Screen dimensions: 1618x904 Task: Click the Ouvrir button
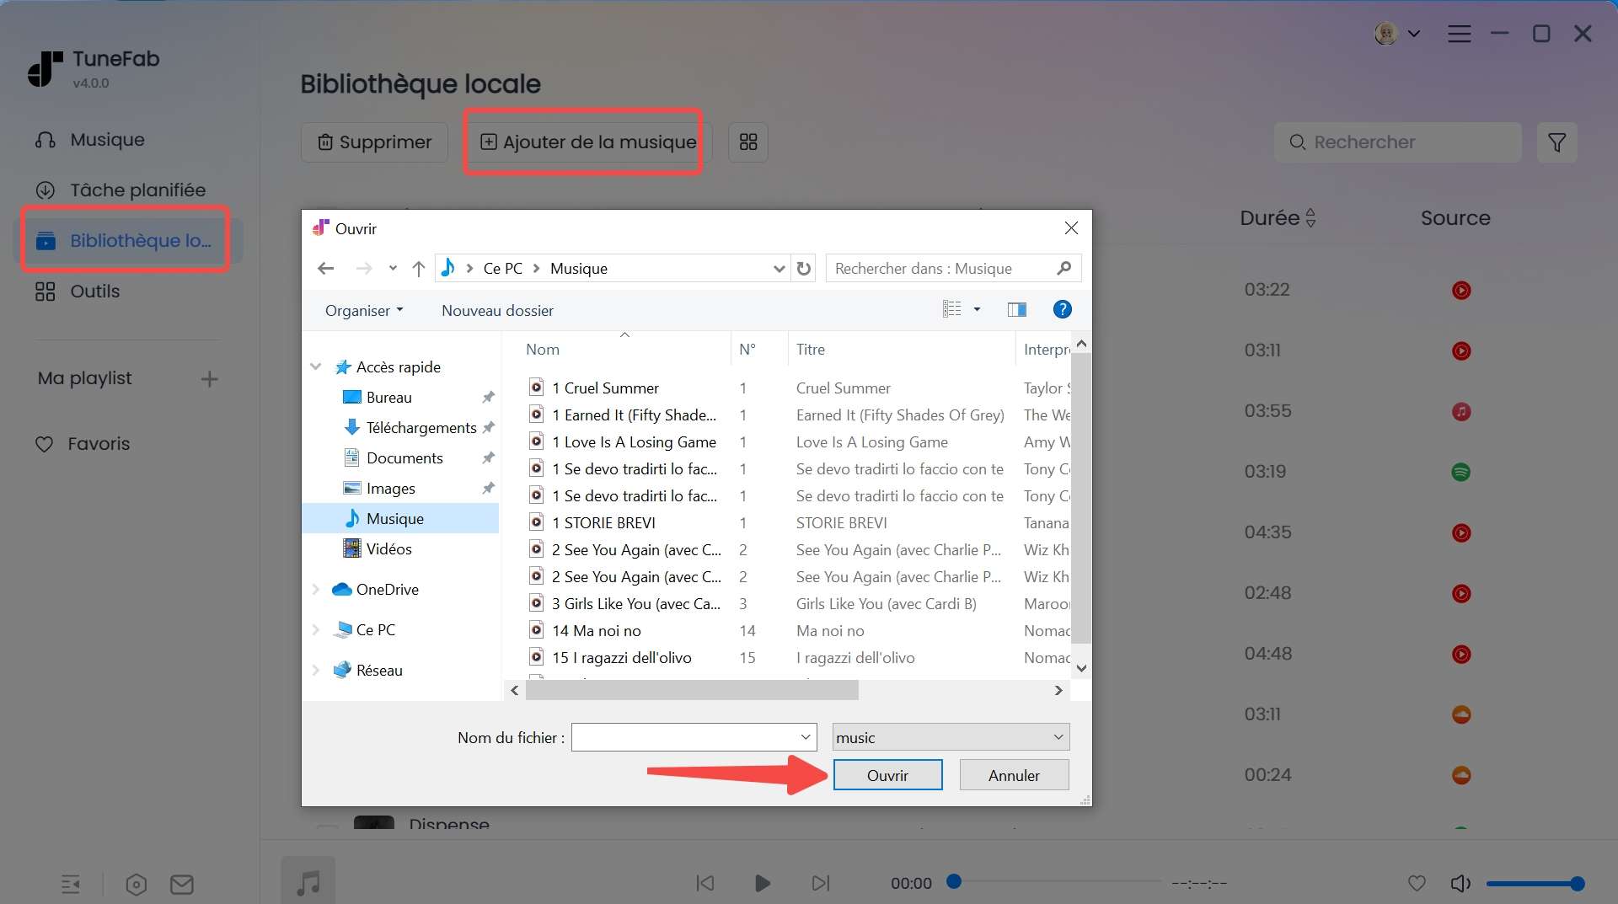(887, 775)
